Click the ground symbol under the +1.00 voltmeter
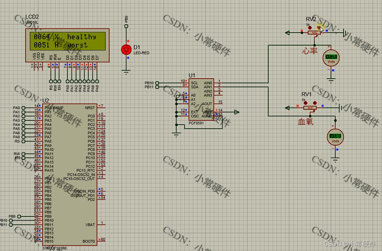This screenshot has width=382, height=251. point(335,160)
